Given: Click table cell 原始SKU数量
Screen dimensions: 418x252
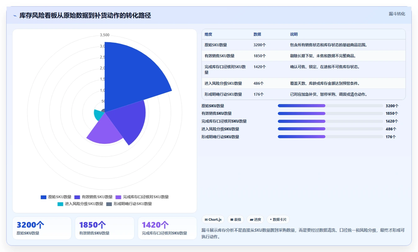Looking at the screenshot, I should (x=216, y=45).
